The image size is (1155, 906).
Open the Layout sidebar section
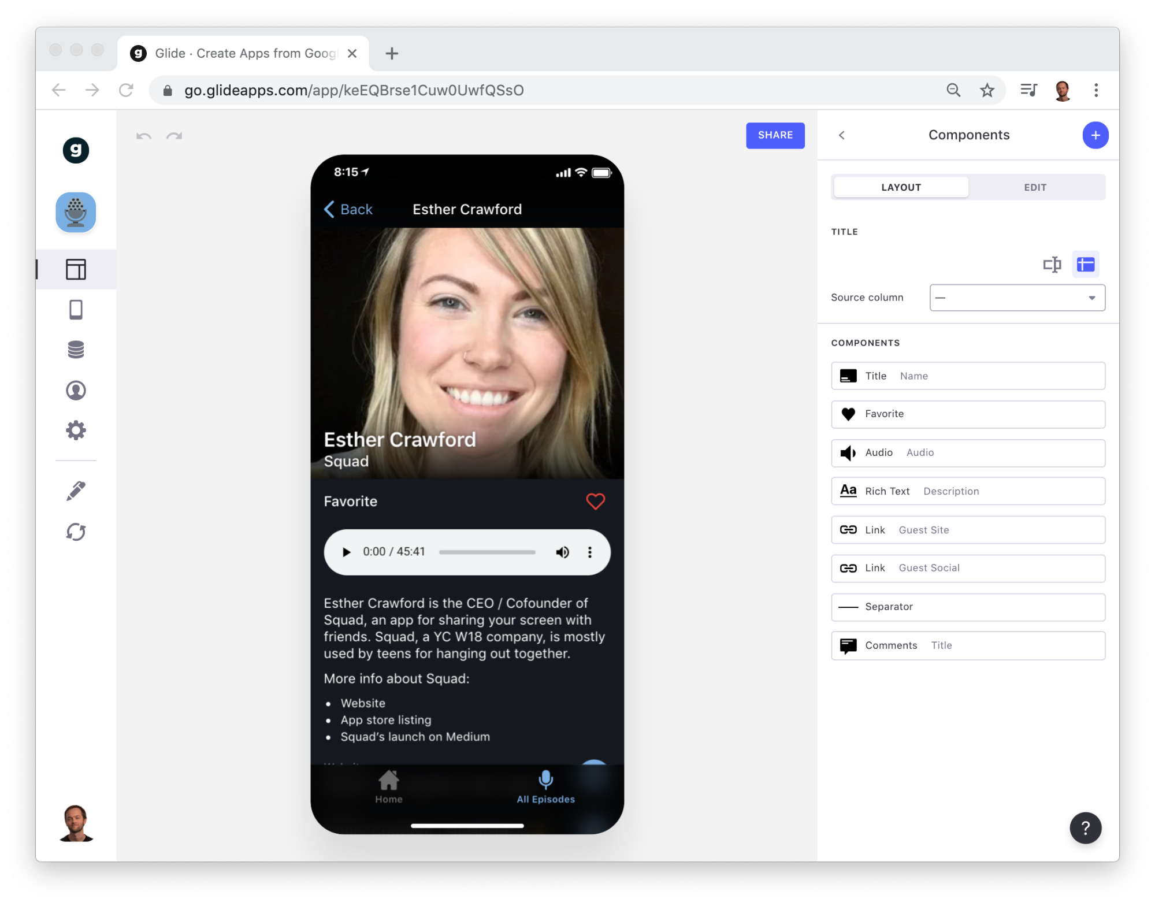[76, 269]
